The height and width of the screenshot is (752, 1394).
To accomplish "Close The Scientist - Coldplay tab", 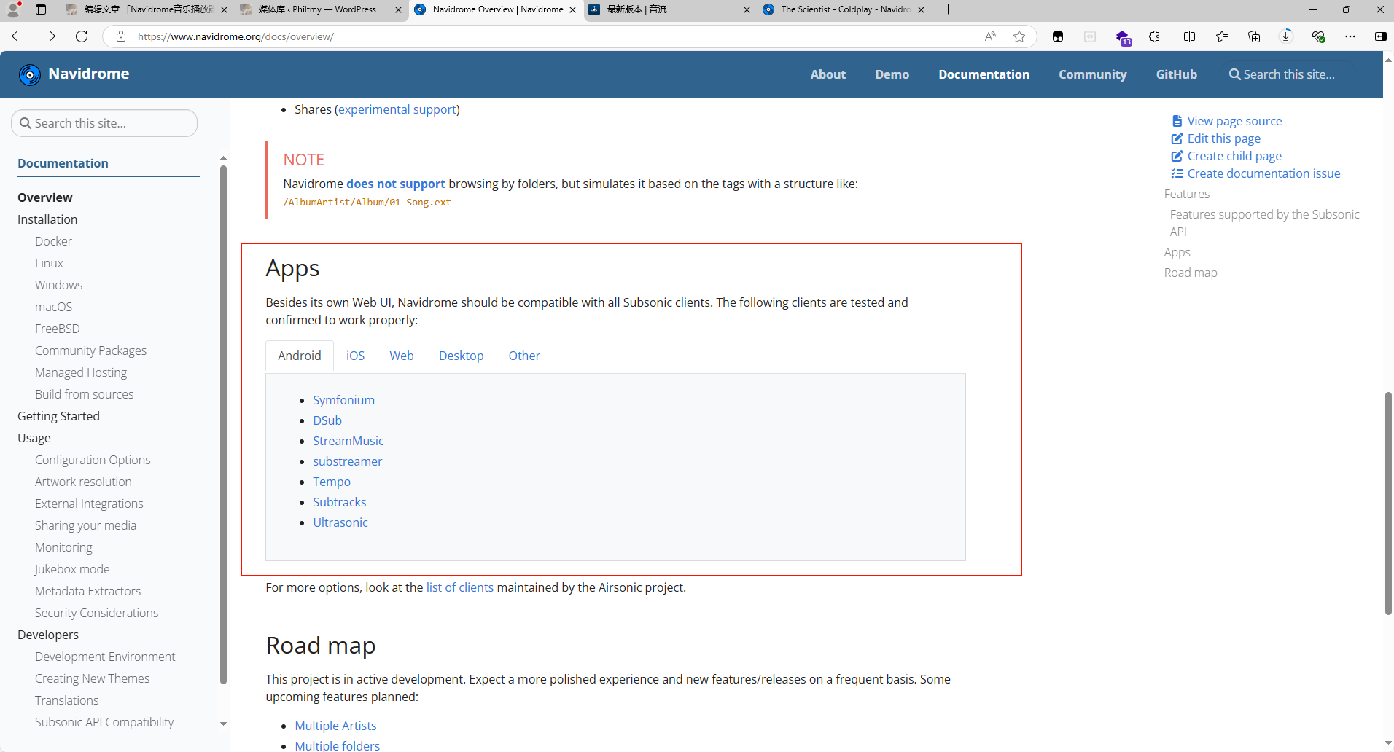I will click(921, 9).
